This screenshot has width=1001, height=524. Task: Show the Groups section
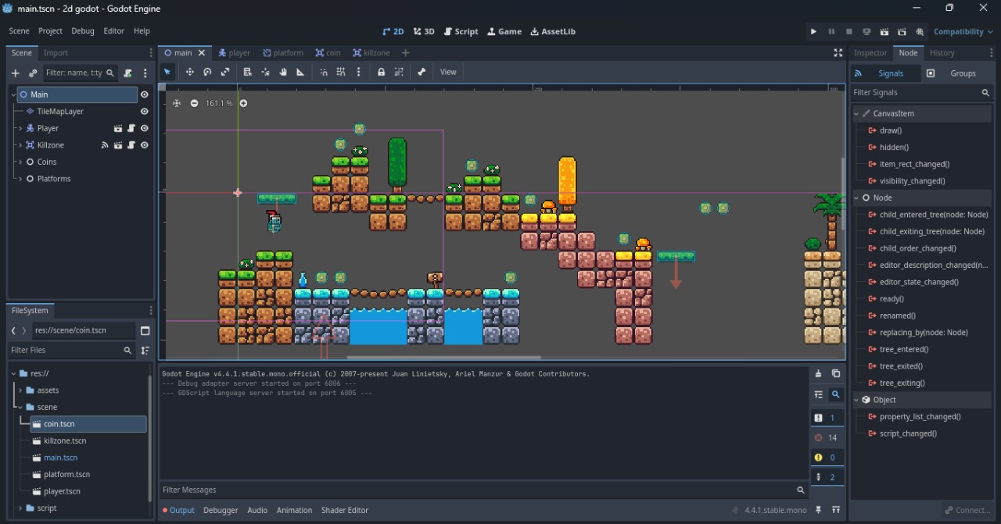pyautogui.click(x=956, y=73)
